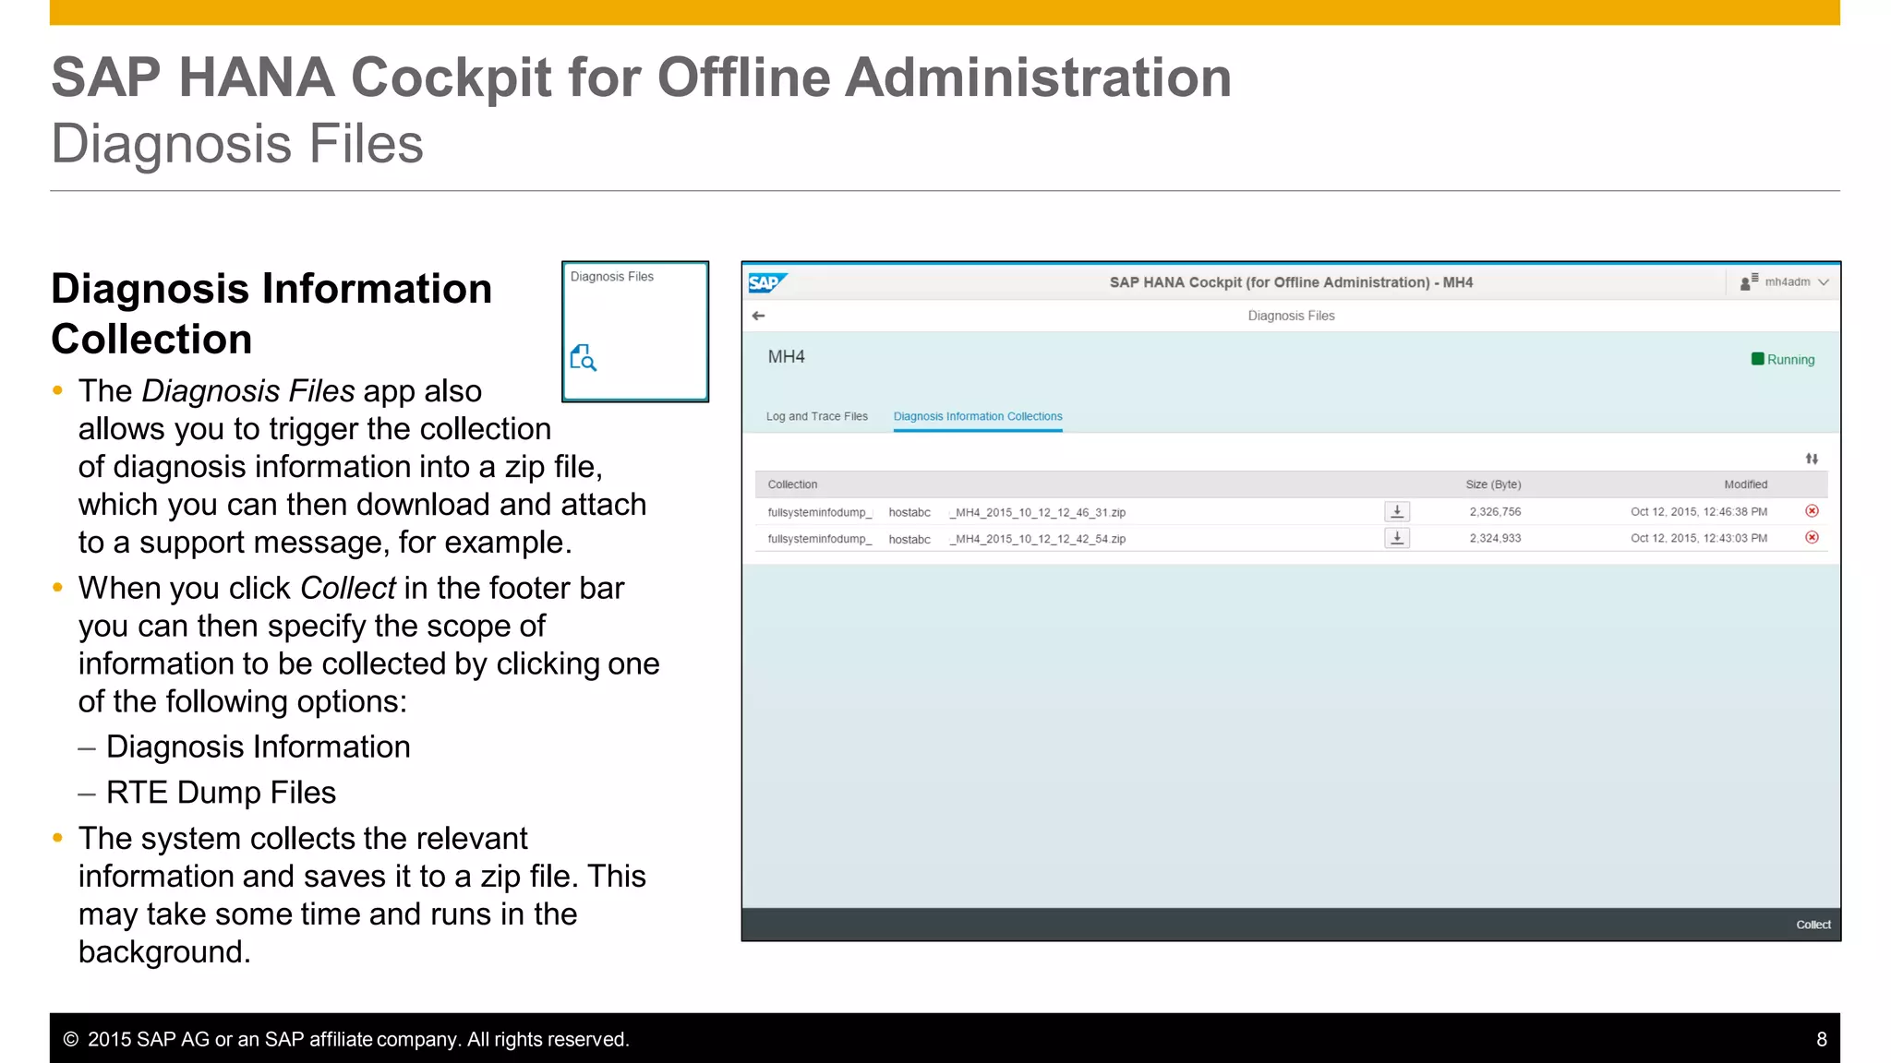Click the document search icon in the Diagnosis Files tile
The width and height of the screenshot is (1891, 1063).
click(584, 358)
